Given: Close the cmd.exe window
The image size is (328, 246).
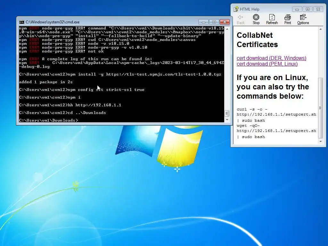Looking at the screenshot, I should pos(225,22).
